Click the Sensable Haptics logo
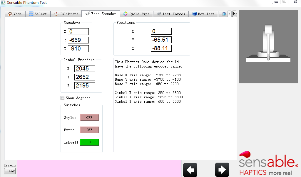 point(269,163)
